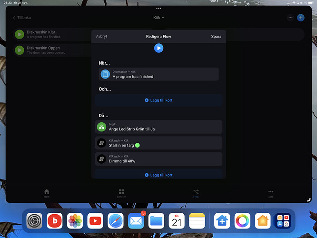Select the 'A program has finished' trigger card
Screen dimensions: 317x238
158,74
